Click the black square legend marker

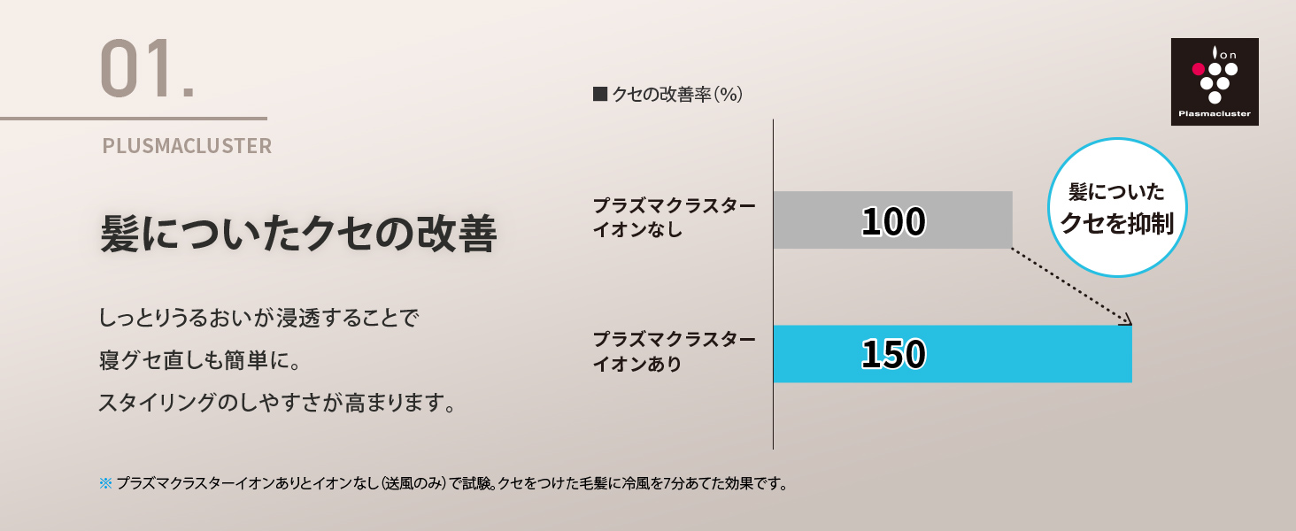coord(599,93)
